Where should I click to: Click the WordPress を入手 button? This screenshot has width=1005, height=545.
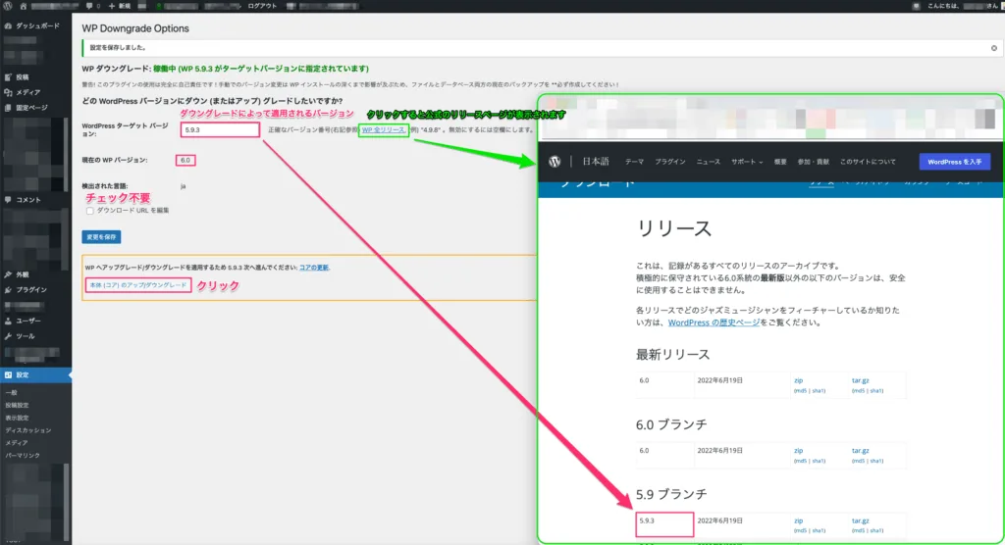954,162
